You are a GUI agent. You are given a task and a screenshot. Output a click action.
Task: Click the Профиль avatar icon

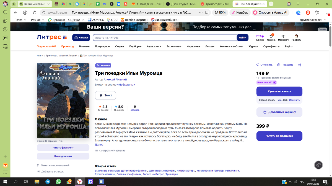point(296,36)
